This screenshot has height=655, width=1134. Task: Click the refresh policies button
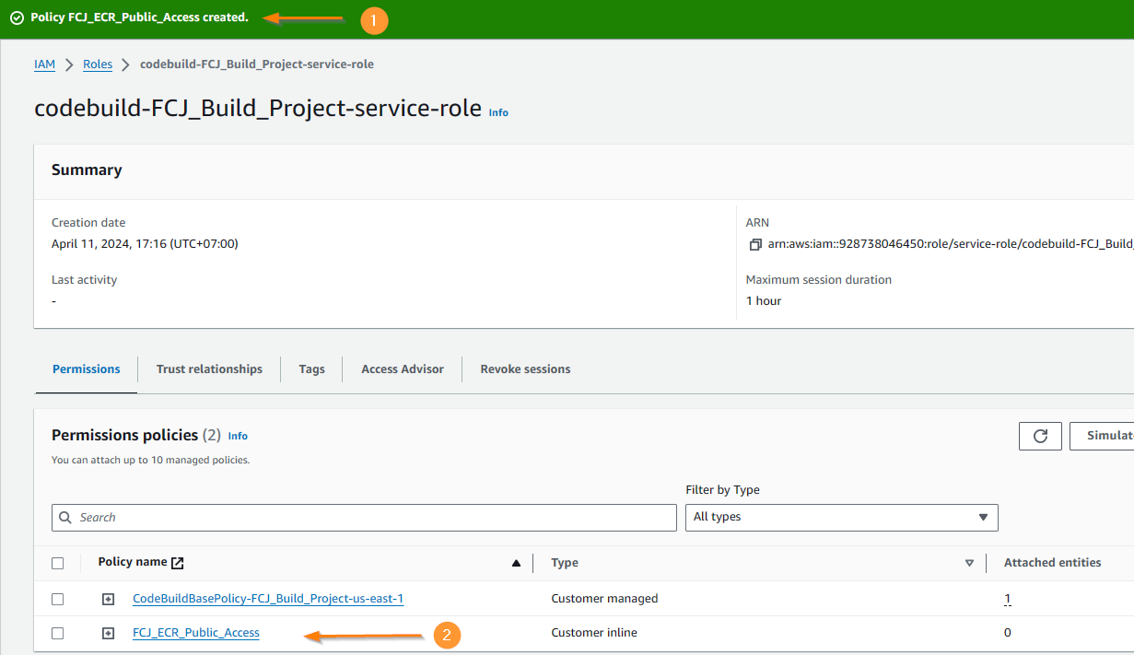pyautogui.click(x=1040, y=436)
